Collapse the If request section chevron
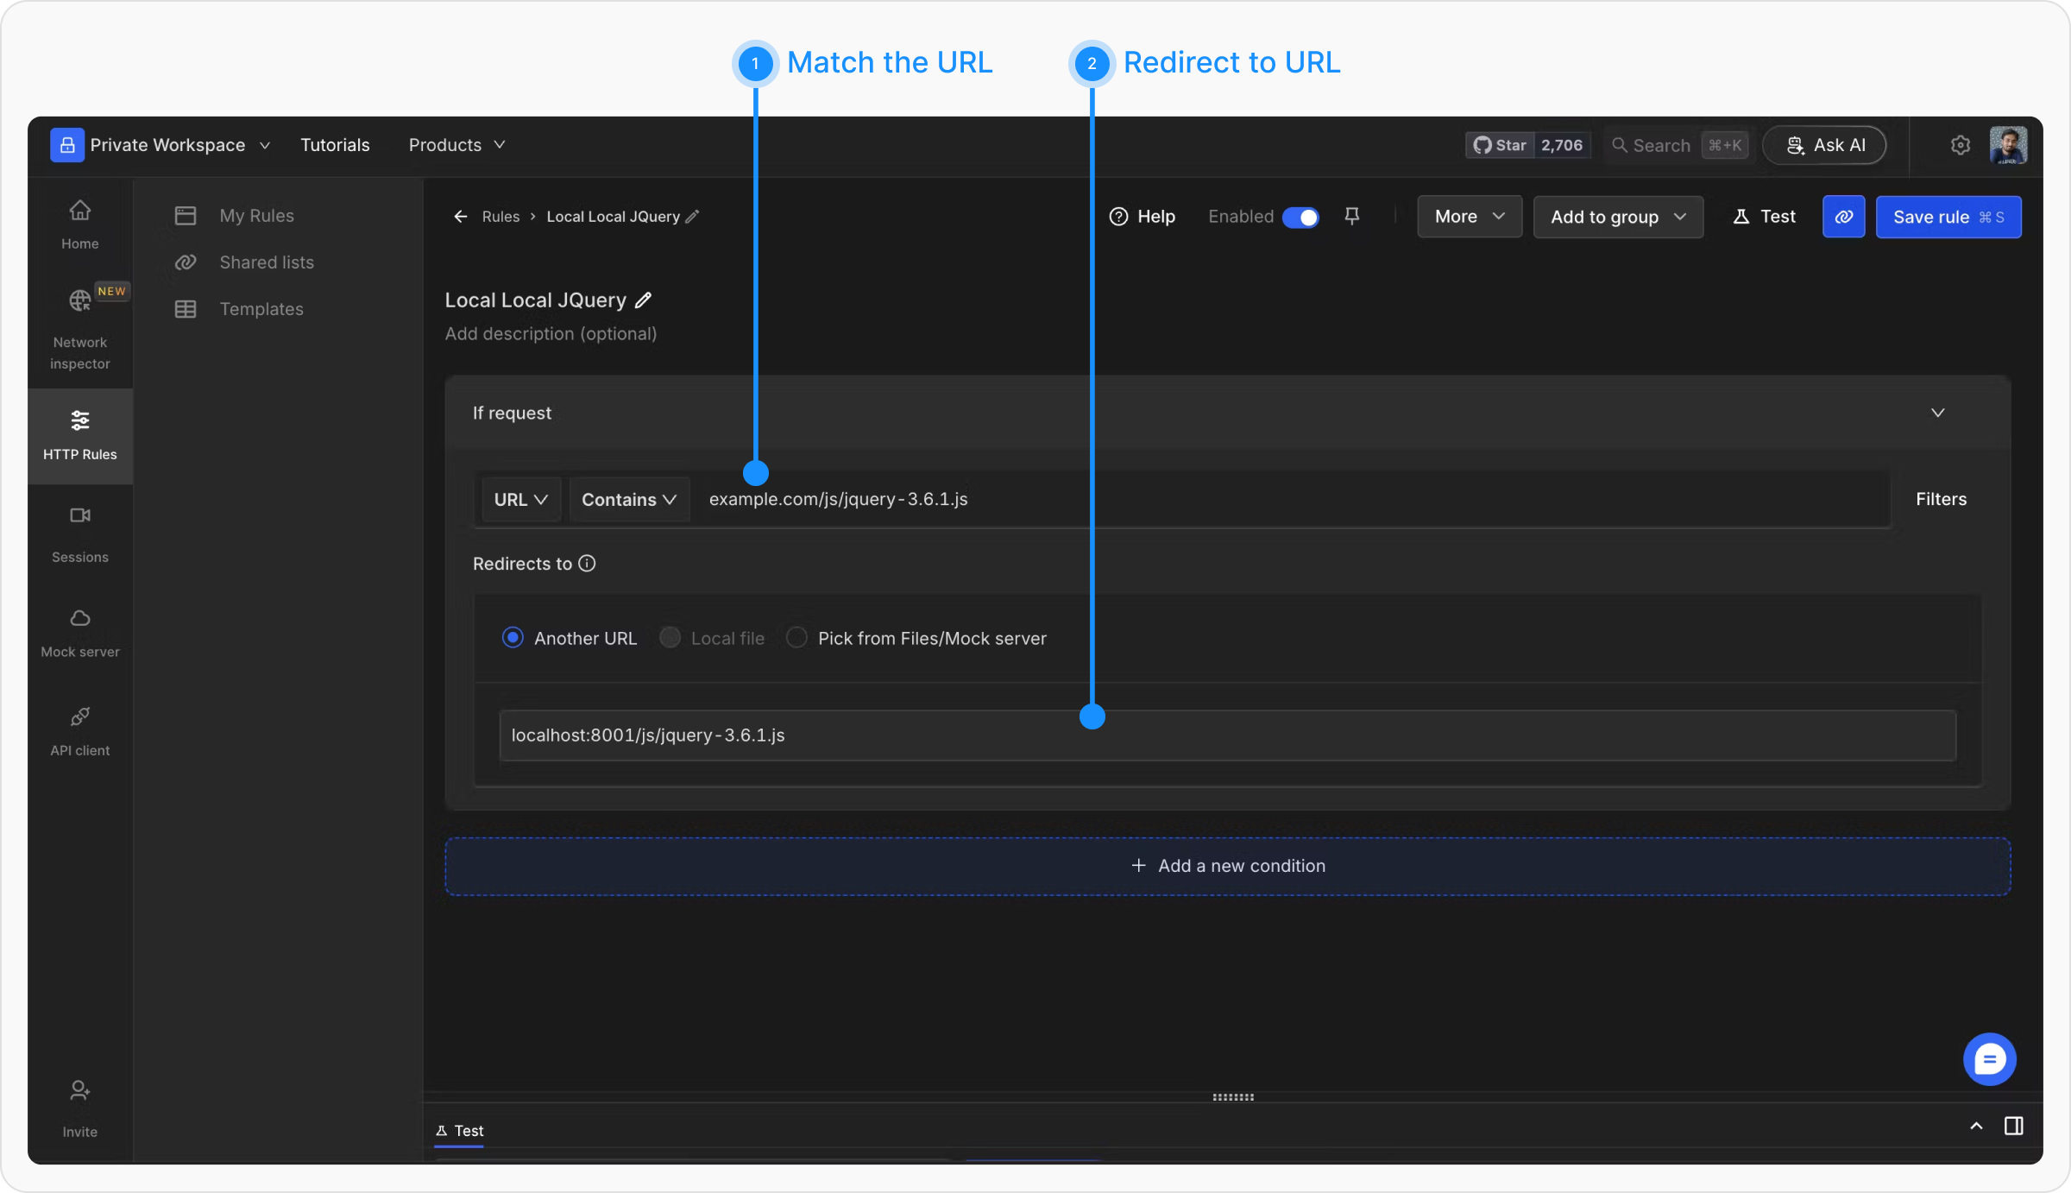Viewport: 2071px width, 1193px height. pyautogui.click(x=1938, y=413)
